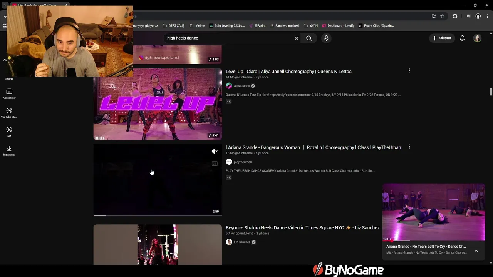This screenshot has width=493, height=277.
Task: Click the Level Up video description text
Action: (313, 95)
